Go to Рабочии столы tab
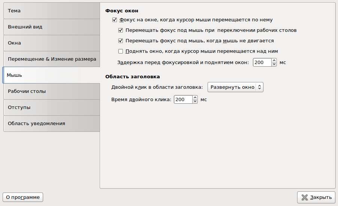The height and width of the screenshot is (206, 338). click(51, 91)
